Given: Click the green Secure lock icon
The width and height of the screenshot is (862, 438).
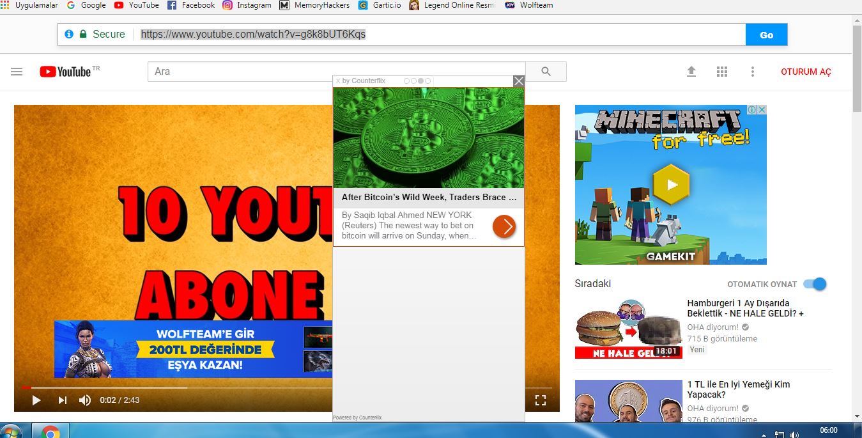Looking at the screenshot, I should pos(83,35).
